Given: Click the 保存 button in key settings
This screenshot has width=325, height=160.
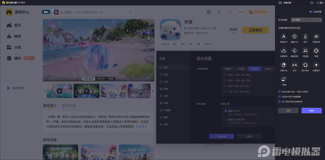Looking at the screenshot, I should tap(312, 111).
